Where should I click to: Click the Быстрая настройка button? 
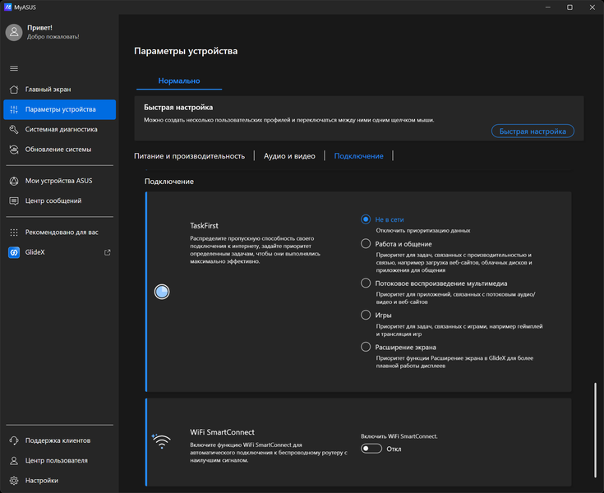click(533, 131)
